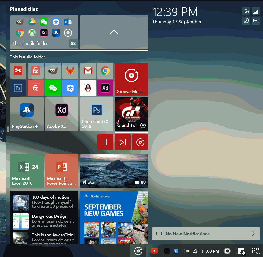The image size is (263, 257).
Task: Click the Pinned tiles heading
Action: click(x=24, y=9)
